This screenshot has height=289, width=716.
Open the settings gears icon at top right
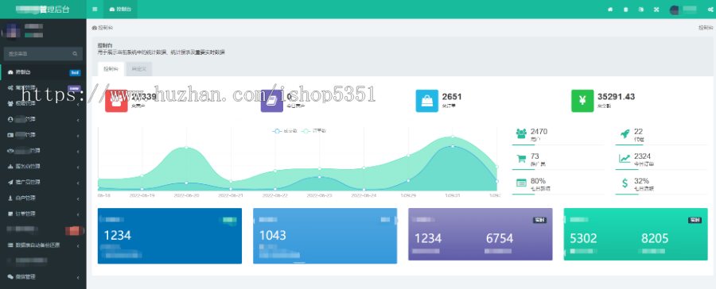[x=710, y=9]
